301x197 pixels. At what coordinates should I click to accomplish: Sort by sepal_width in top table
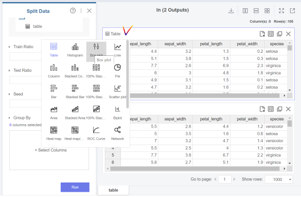[x=175, y=44]
